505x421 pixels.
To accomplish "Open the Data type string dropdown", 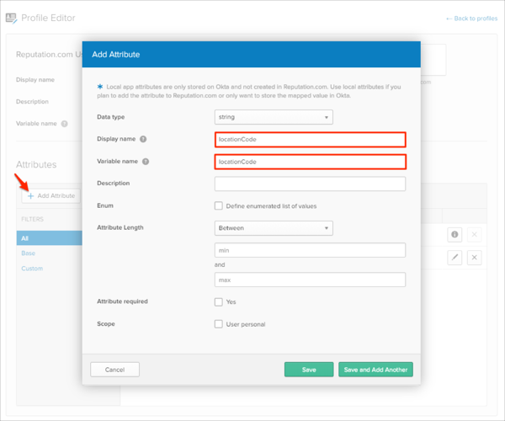I will pos(274,117).
